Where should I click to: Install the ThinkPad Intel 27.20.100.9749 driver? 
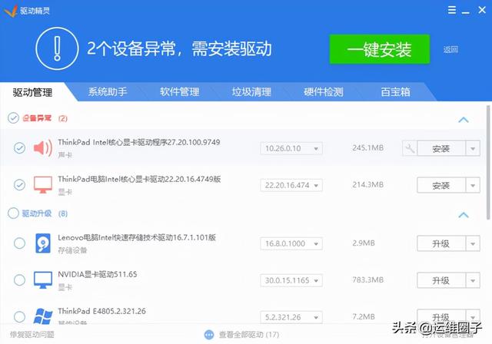tap(440, 148)
